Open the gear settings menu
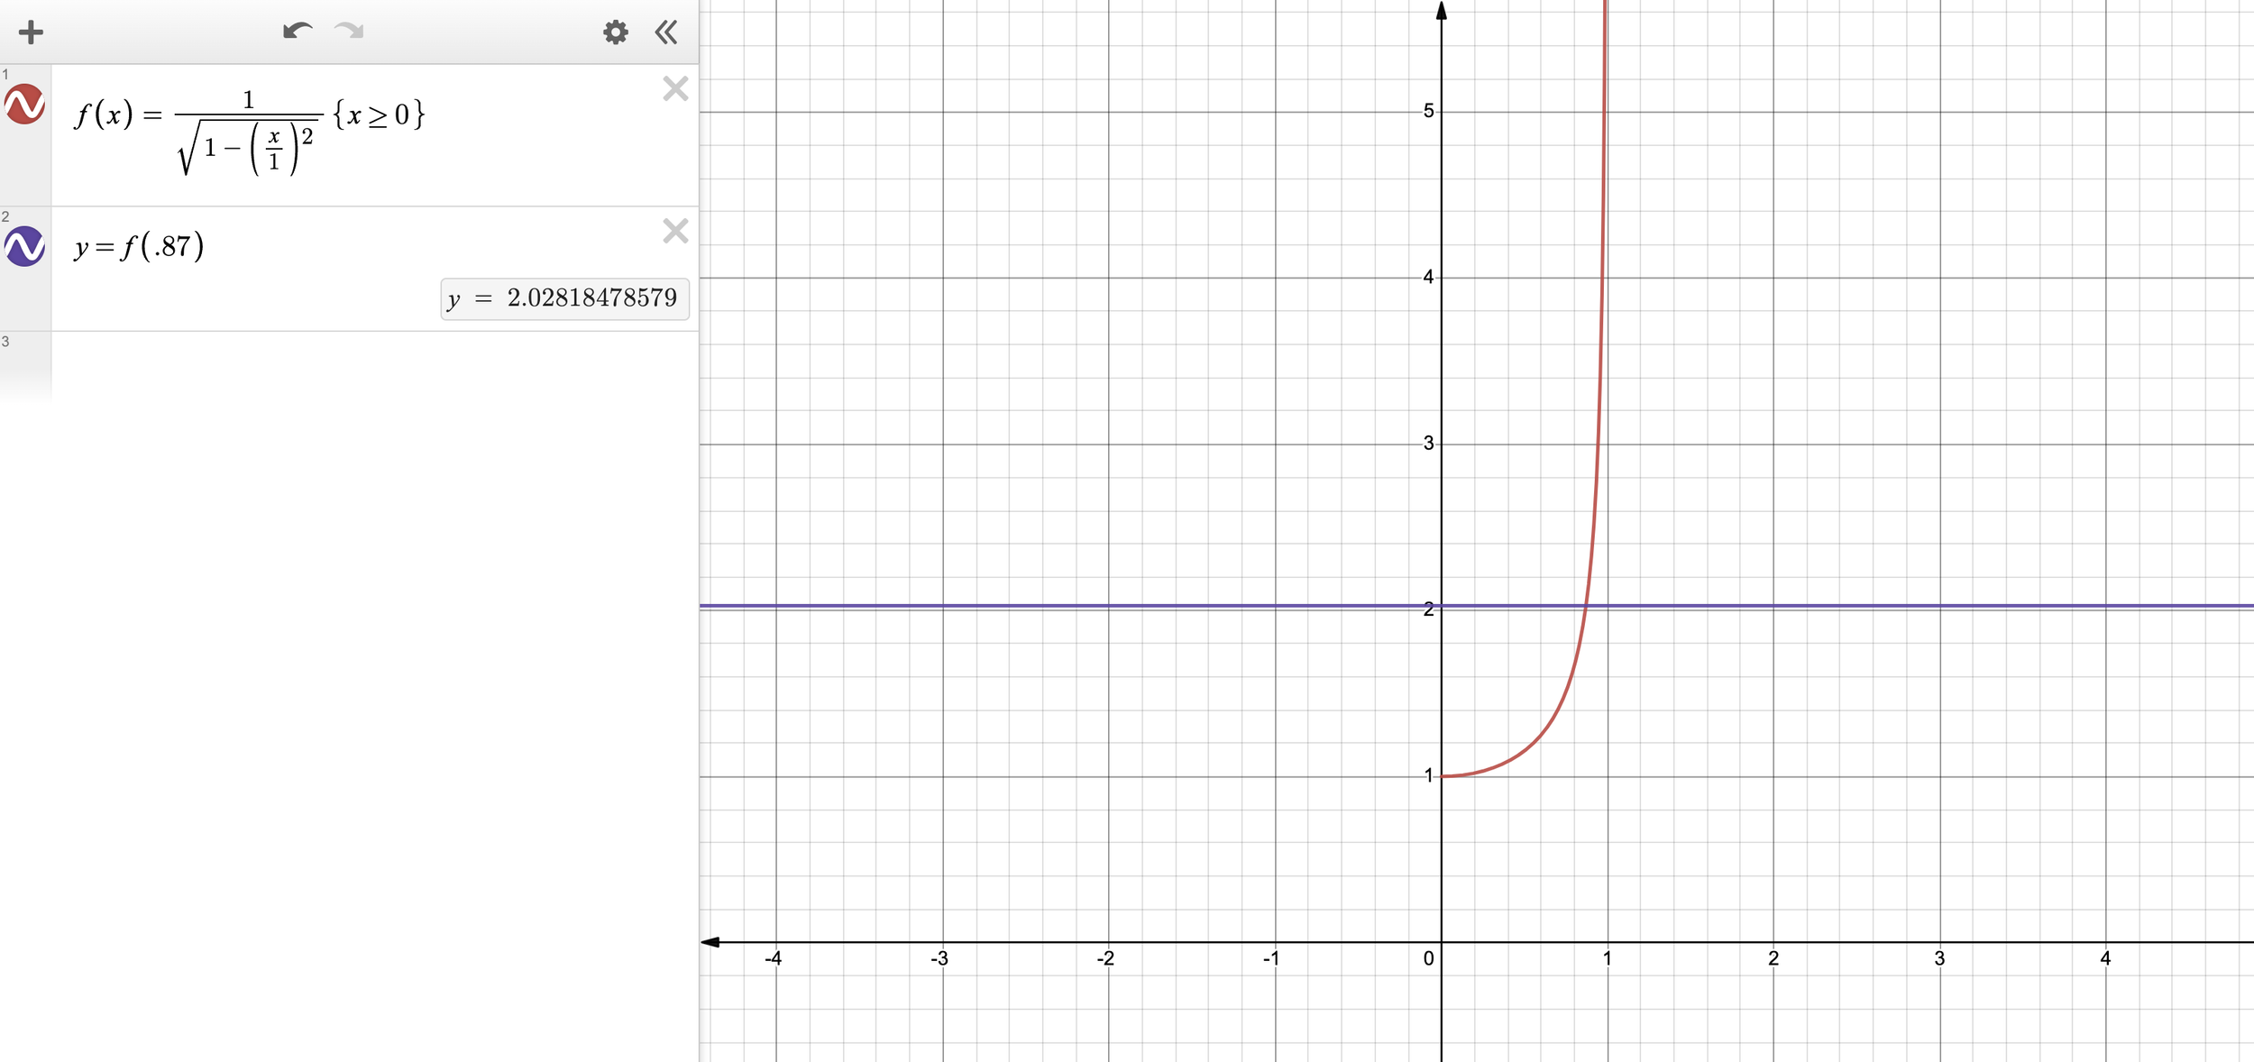Image resolution: width=2254 pixels, height=1062 pixels. tap(615, 33)
